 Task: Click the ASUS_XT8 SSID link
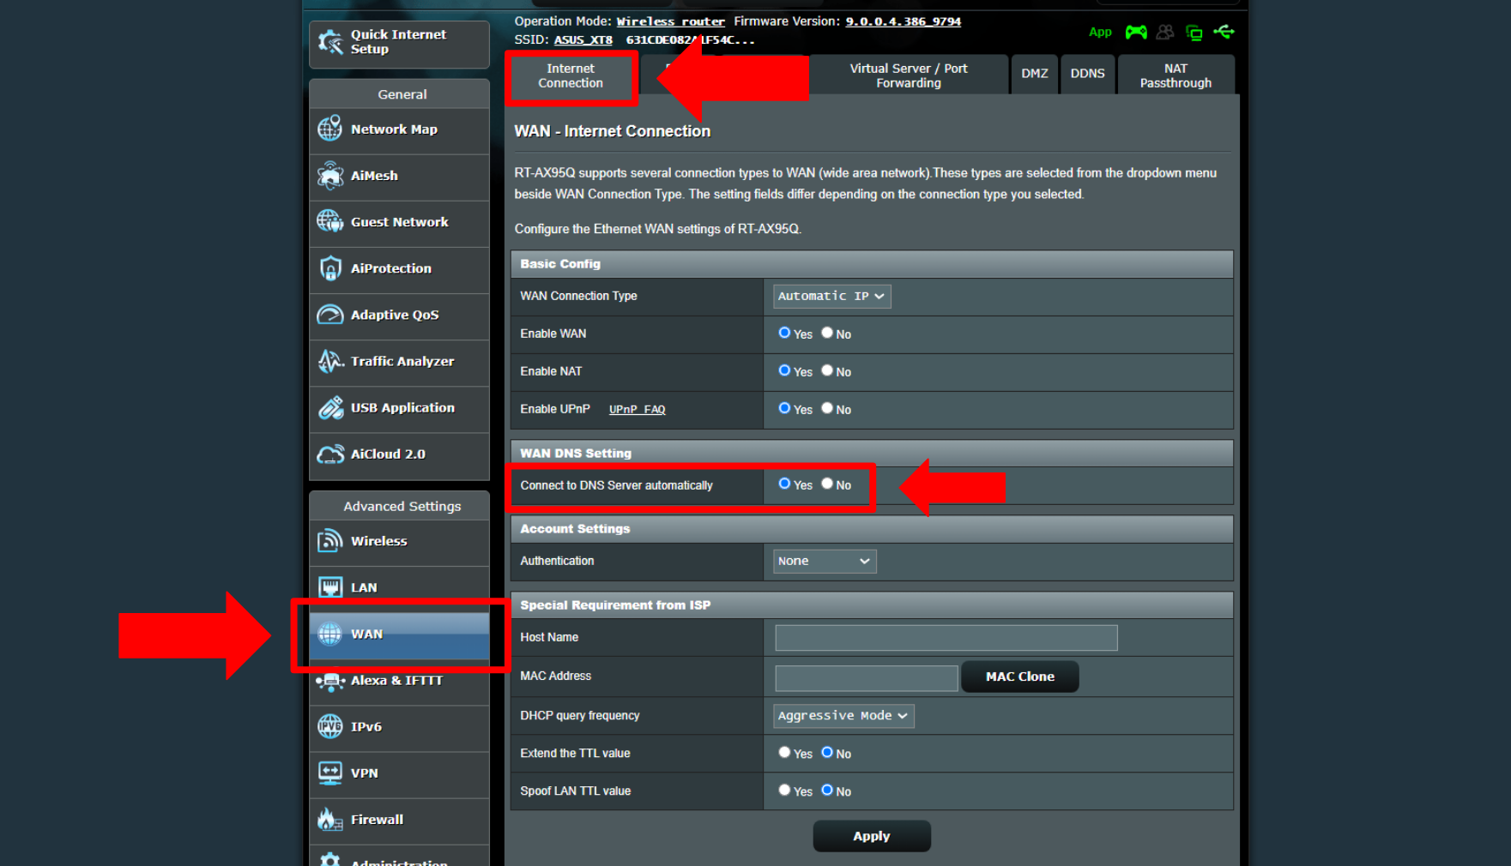583,40
